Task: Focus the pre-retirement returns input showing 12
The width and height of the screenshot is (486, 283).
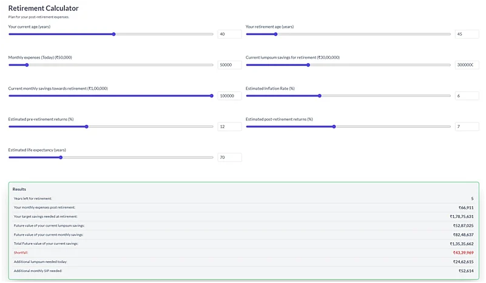Action: [x=230, y=126]
